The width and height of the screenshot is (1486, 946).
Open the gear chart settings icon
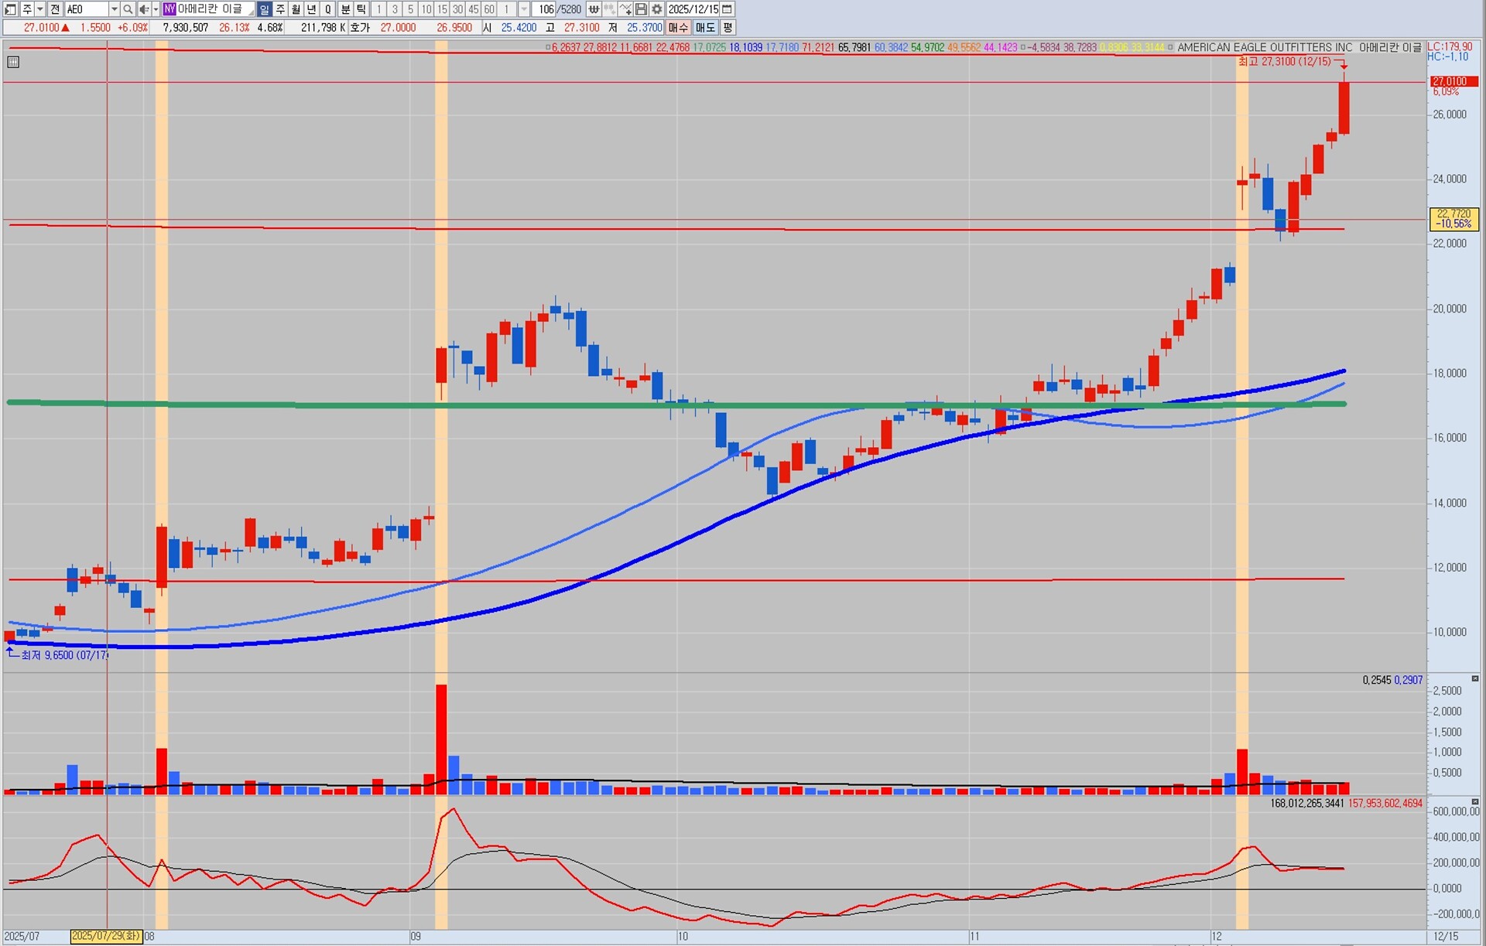656,9
